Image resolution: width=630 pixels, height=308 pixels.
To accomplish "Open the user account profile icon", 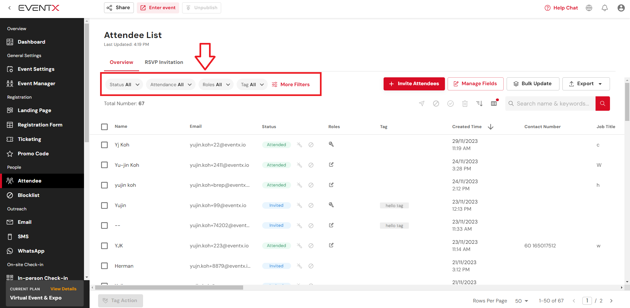I will click(621, 8).
